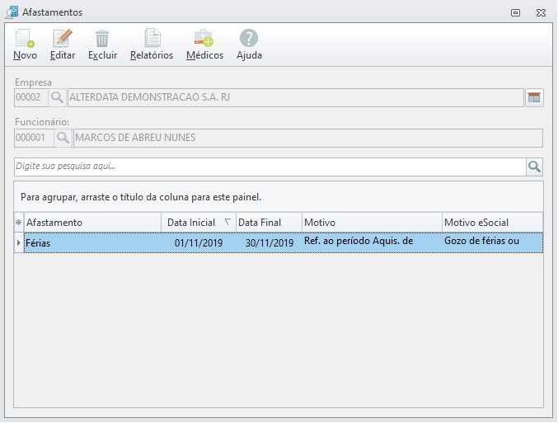Open the Médicos medical kit icon
Image resolution: width=558 pixels, height=423 pixels.
point(204,39)
